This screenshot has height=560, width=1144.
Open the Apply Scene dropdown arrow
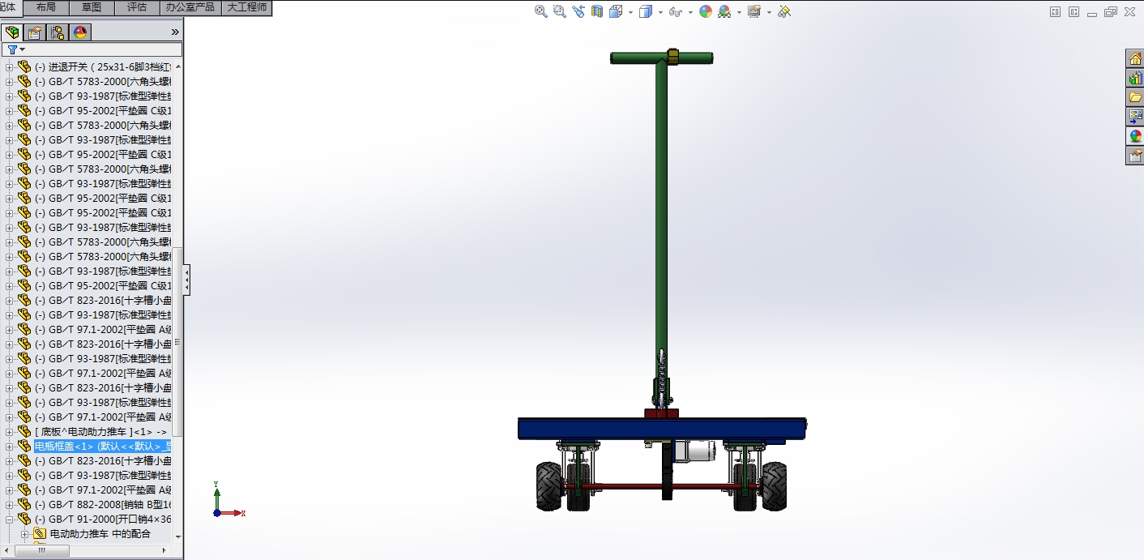(739, 12)
